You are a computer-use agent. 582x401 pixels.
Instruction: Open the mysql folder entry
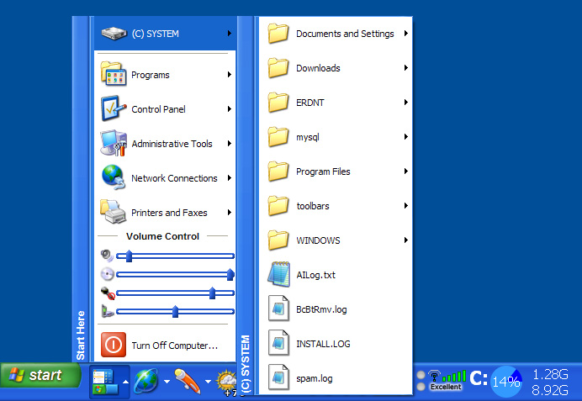click(x=336, y=137)
